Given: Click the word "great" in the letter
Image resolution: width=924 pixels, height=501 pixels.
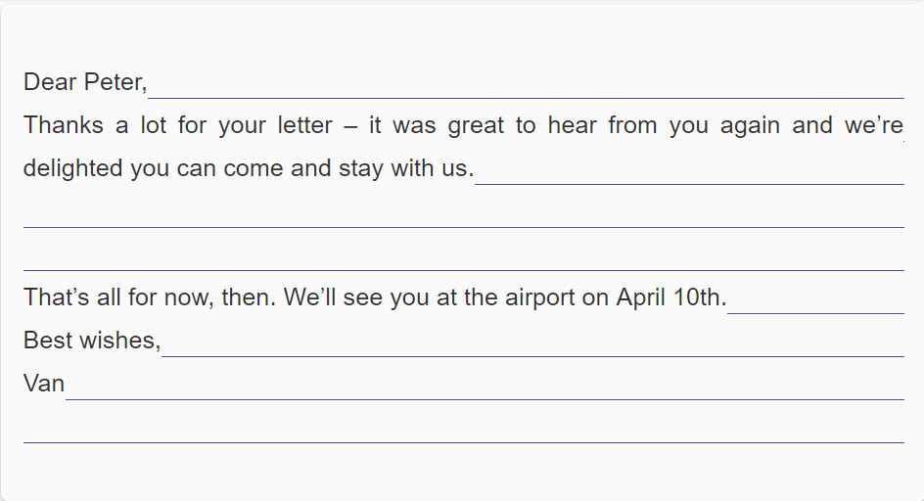Looking at the screenshot, I should (x=476, y=126).
